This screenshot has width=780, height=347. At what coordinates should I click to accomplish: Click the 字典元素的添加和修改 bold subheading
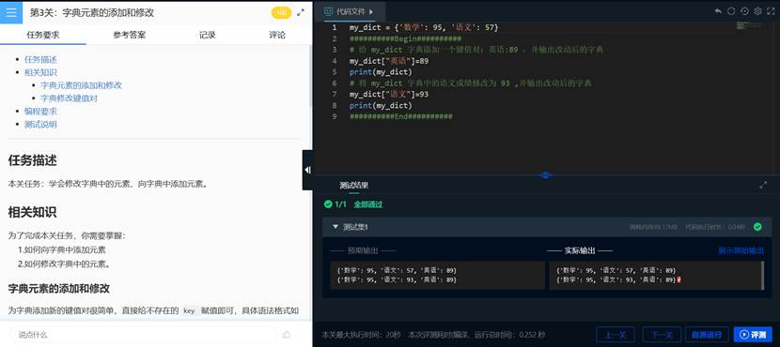tap(58, 289)
